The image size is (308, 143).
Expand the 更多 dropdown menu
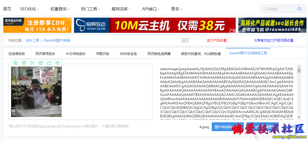(177, 9)
